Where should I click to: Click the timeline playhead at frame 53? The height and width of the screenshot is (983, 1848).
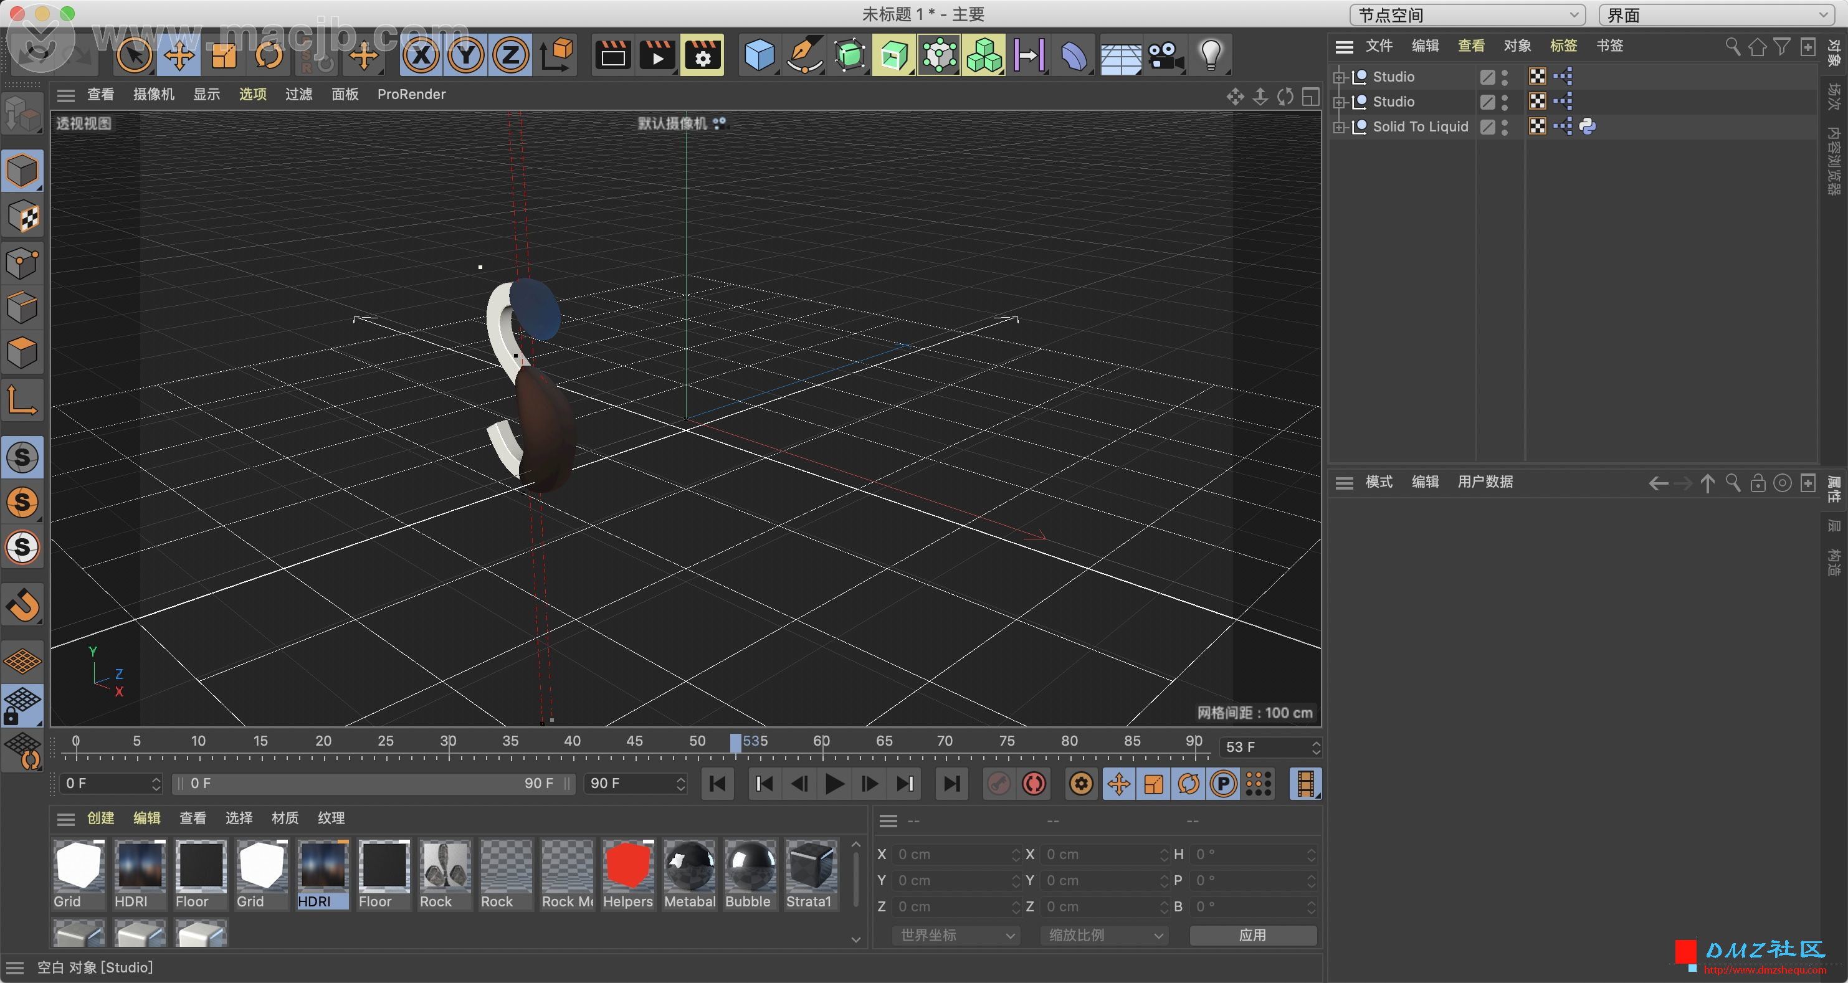735,743
